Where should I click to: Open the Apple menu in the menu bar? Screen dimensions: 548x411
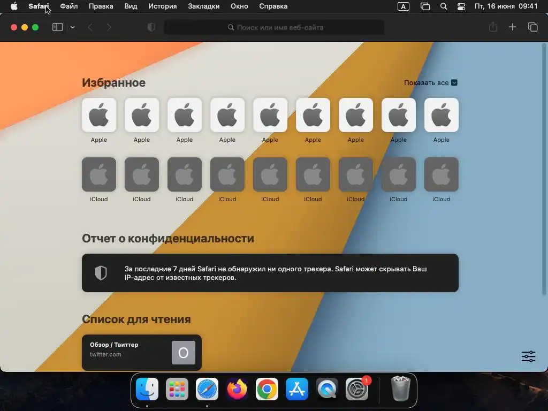coord(14,6)
